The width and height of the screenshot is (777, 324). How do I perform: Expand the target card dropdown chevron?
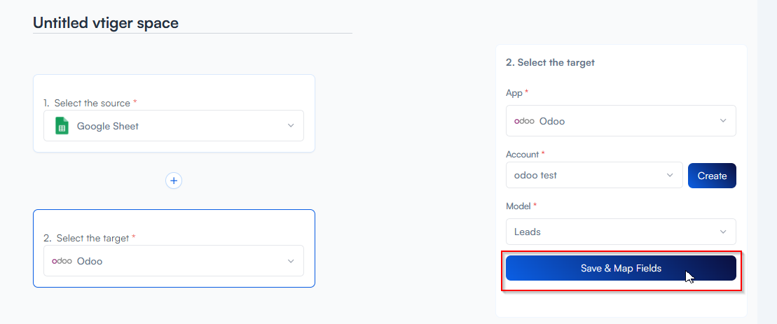[x=291, y=261]
